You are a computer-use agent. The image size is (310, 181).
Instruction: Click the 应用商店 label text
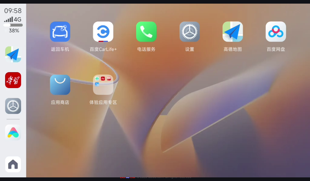60,102
